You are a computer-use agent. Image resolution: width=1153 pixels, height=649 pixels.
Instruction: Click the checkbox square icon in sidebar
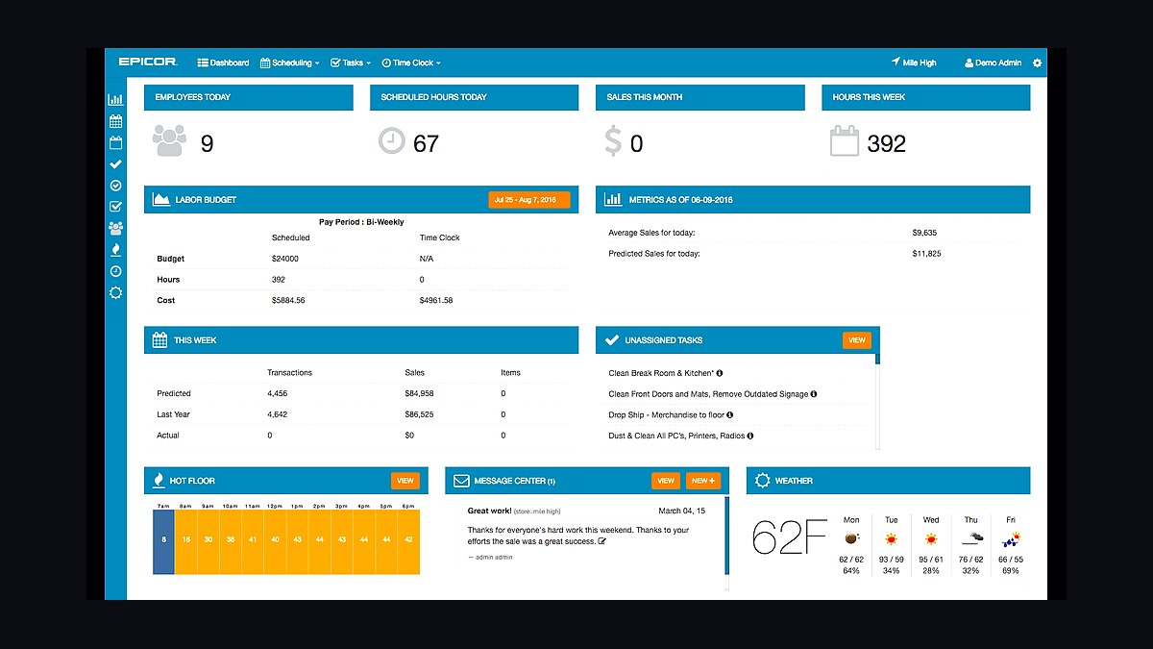tap(115, 207)
